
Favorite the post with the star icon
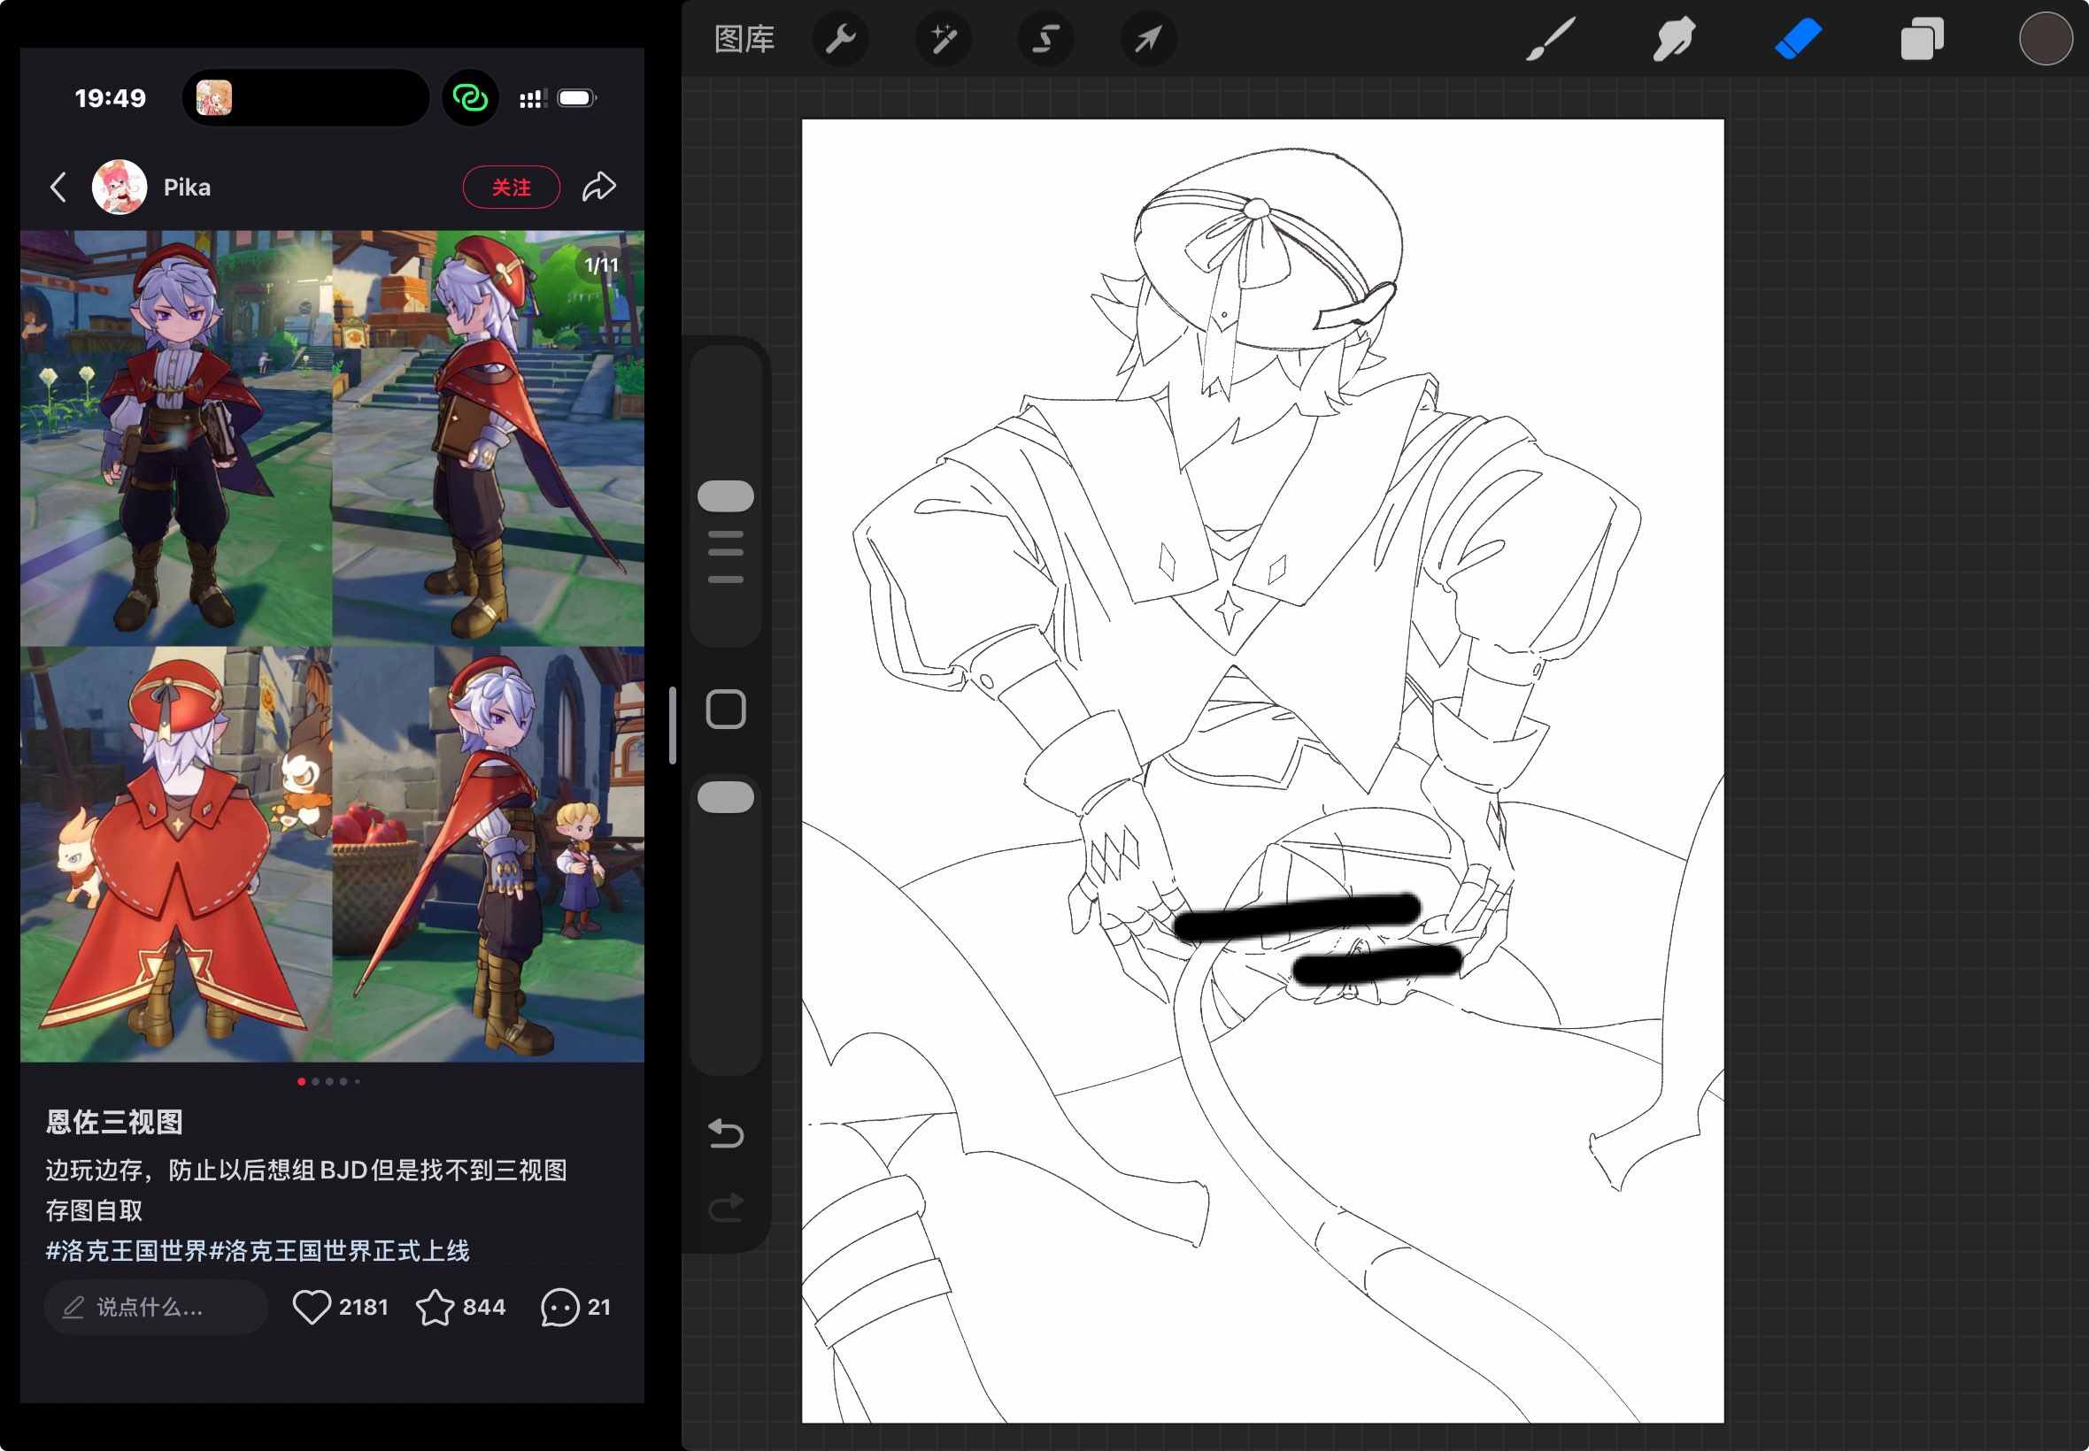[435, 1307]
